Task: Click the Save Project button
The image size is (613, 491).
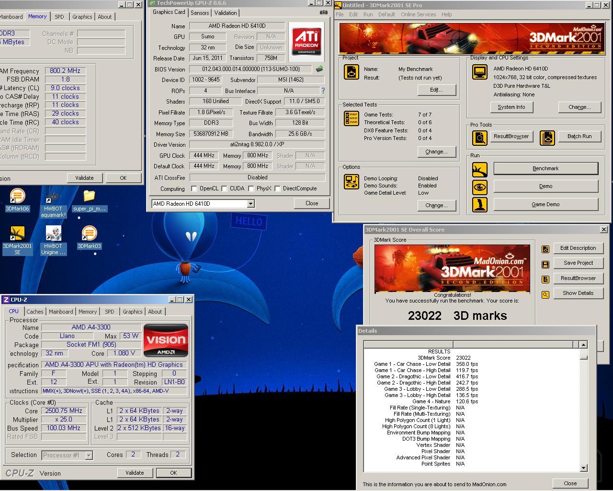Action: tap(578, 263)
